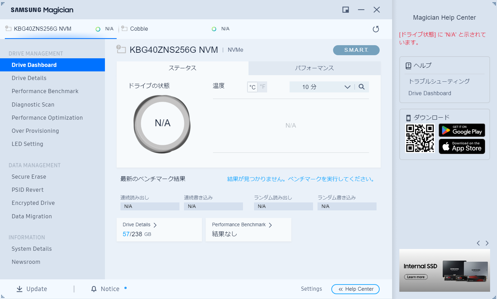The height and width of the screenshot is (299, 497).
Task: Select Celsius for temperature display
Action: click(252, 87)
